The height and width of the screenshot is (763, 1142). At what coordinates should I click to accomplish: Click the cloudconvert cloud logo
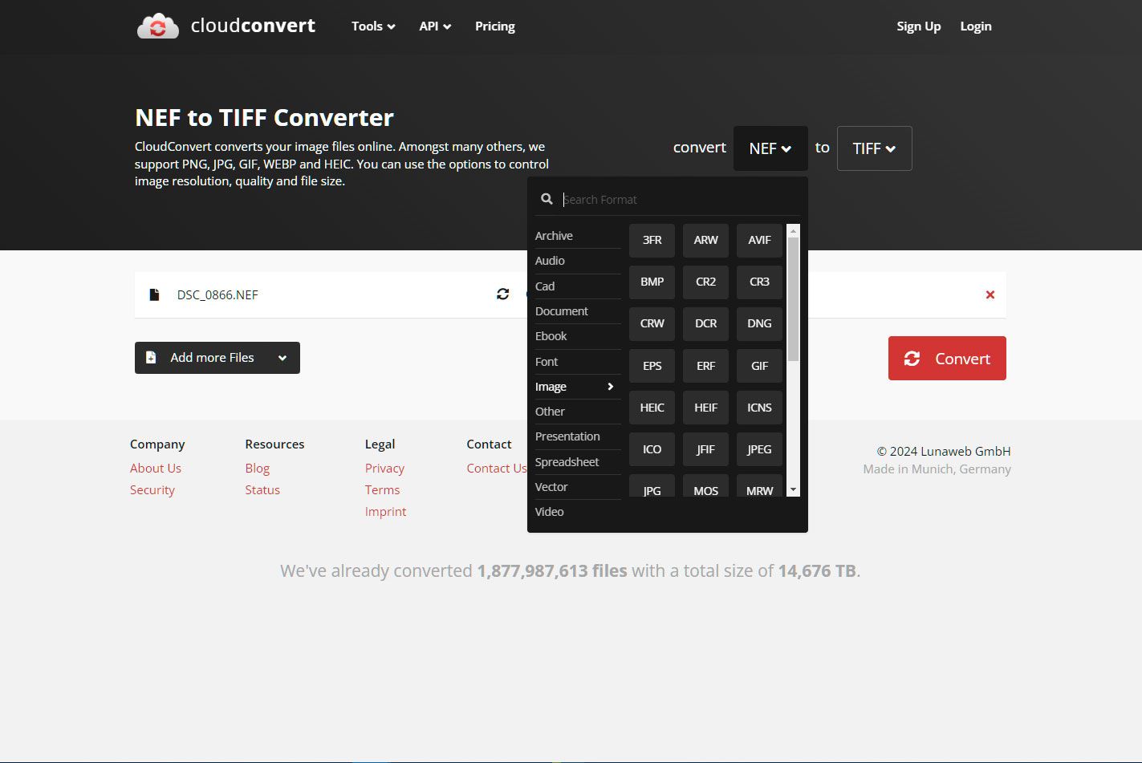(x=158, y=26)
